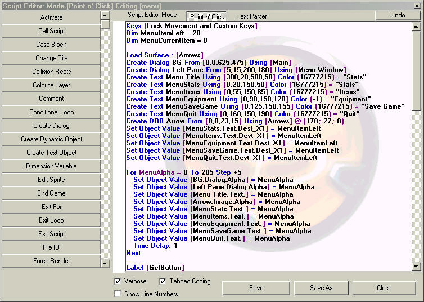Screen dimensions: 424x302
Task: Disable the Tabbed Coding checkbox
Action: [x=163, y=281]
